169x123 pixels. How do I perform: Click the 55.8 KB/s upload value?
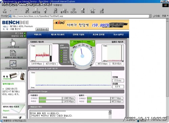(117, 64)
